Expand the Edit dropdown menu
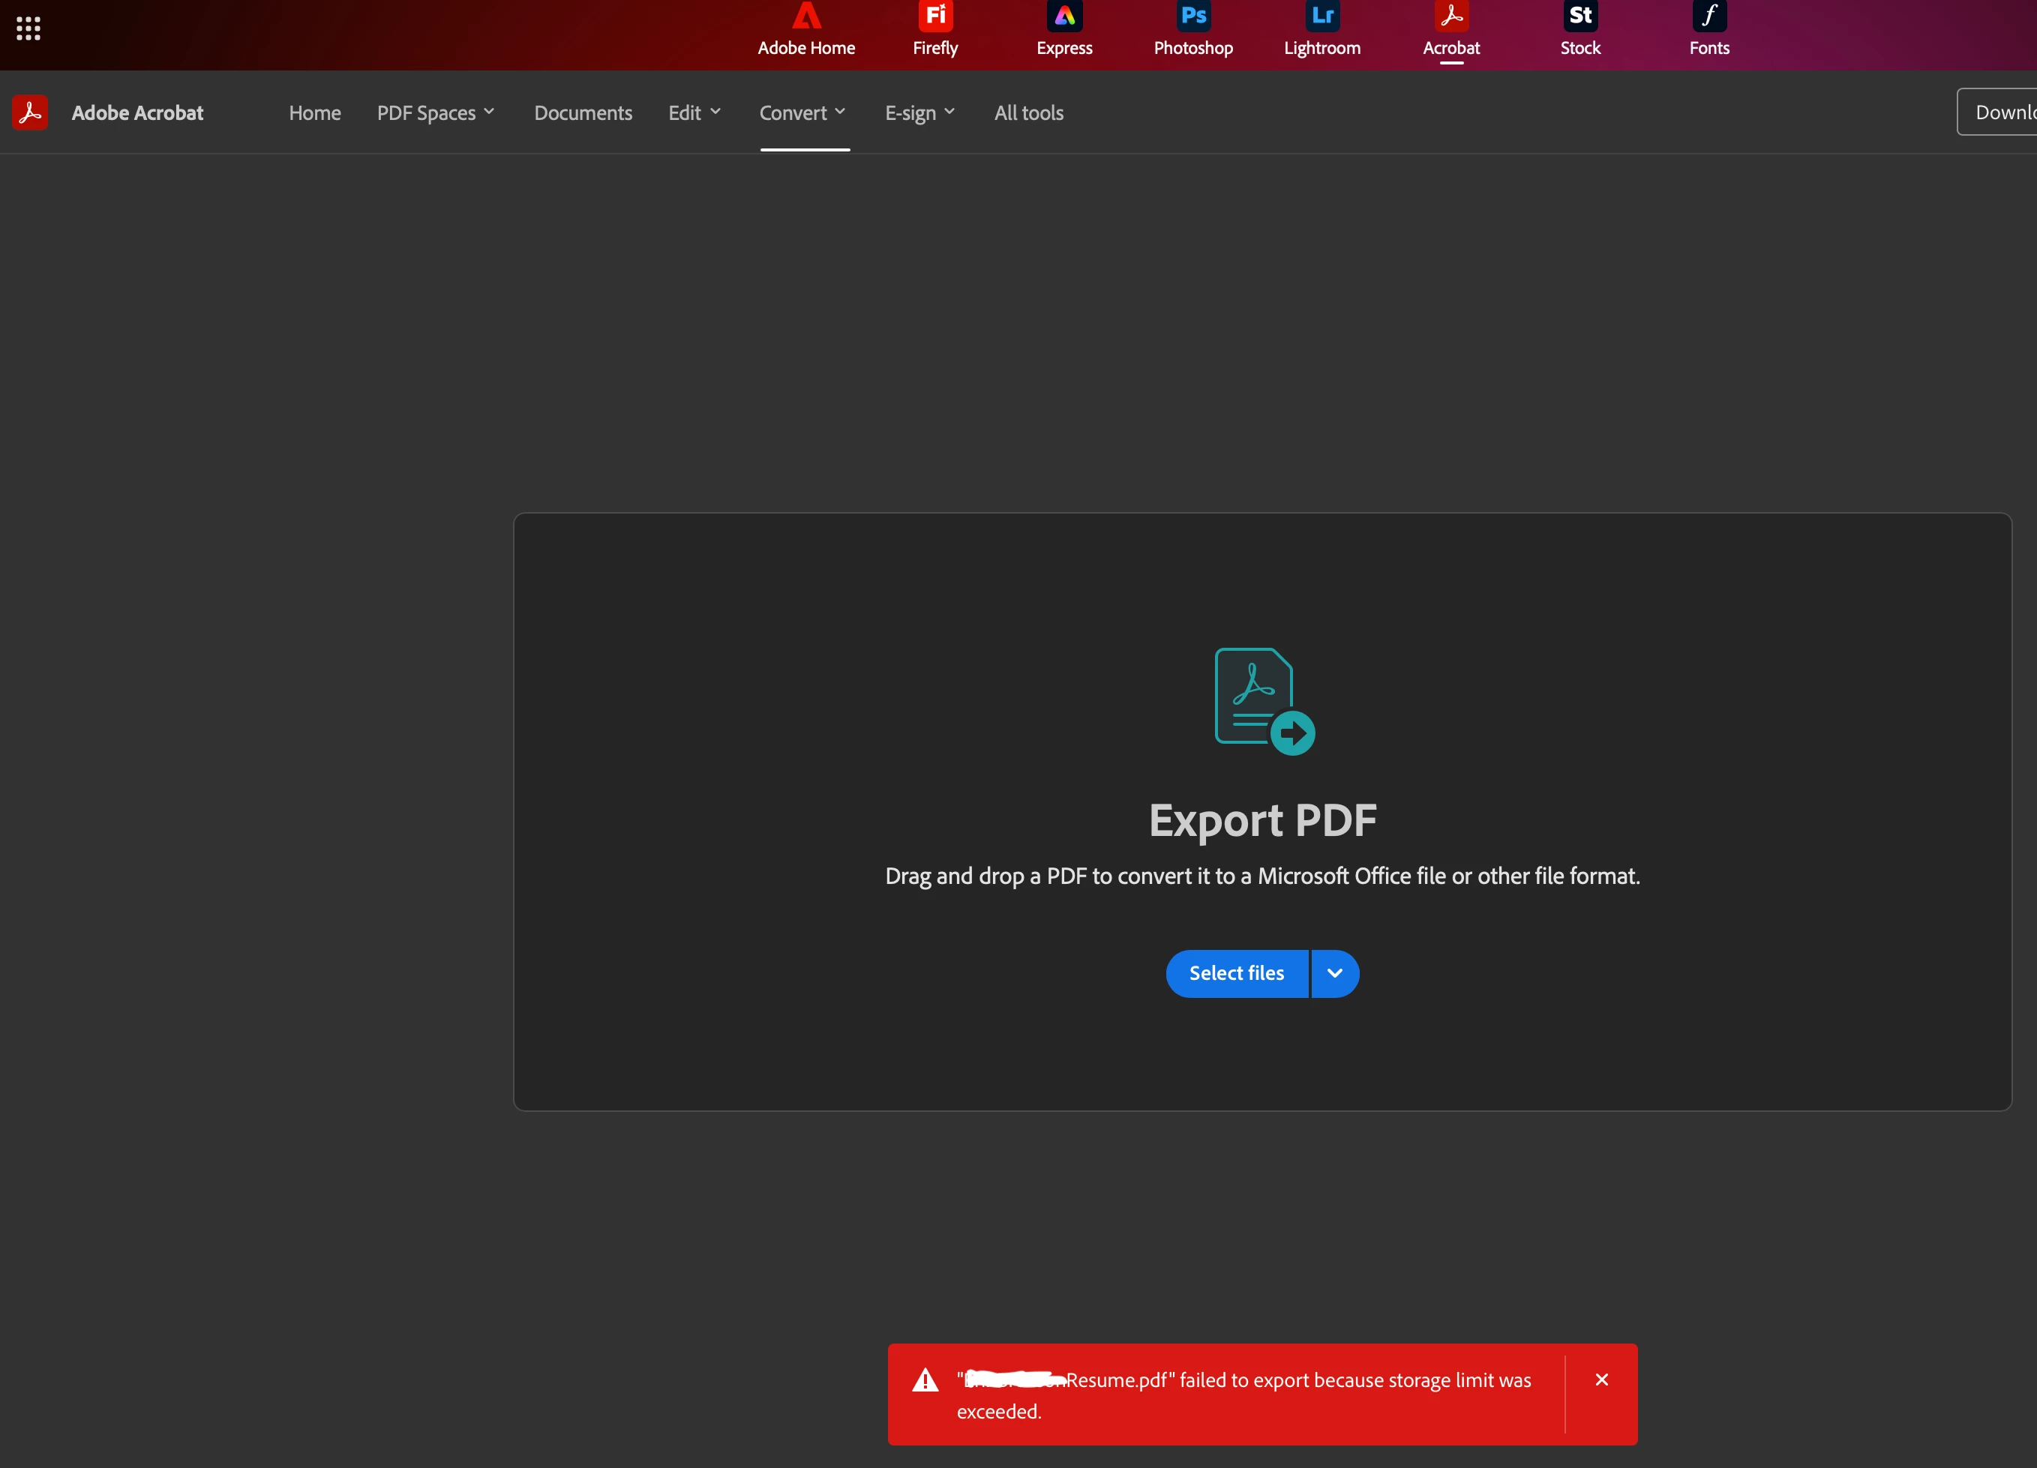Screen dimensions: 2037x1468 click(x=694, y=113)
